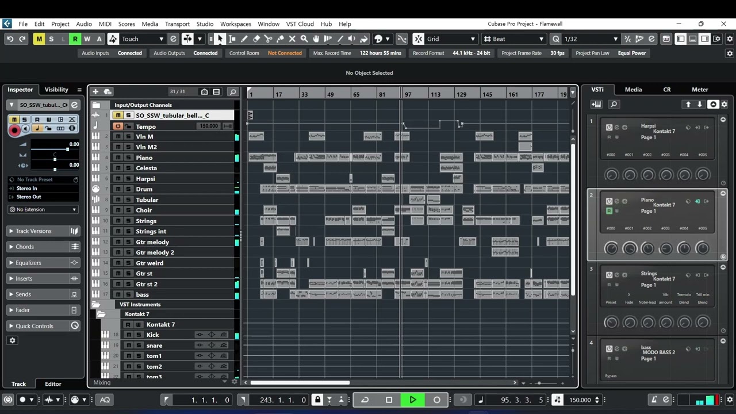
Task: Toggle global Read R automation button
Action: (75, 39)
